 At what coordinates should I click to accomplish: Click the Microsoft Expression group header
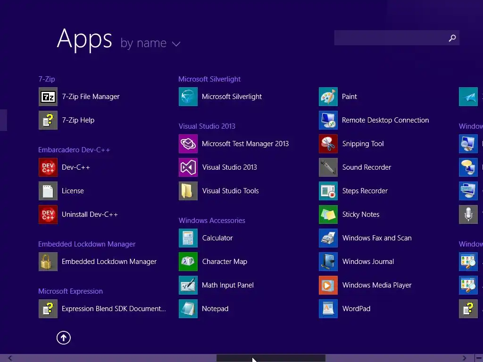(x=71, y=291)
